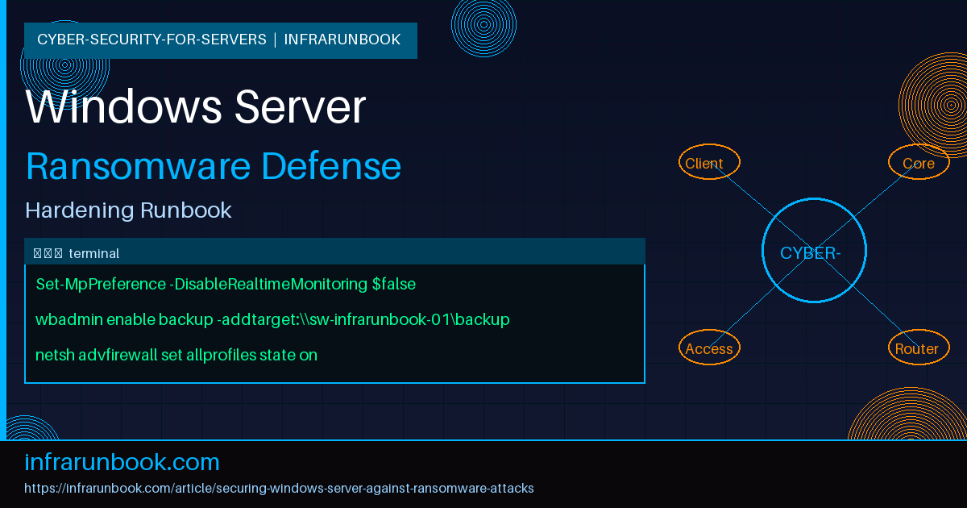The width and height of the screenshot is (967, 508).
Task: Click the Core node in diagram
Action: pyautogui.click(x=919, y=162)
